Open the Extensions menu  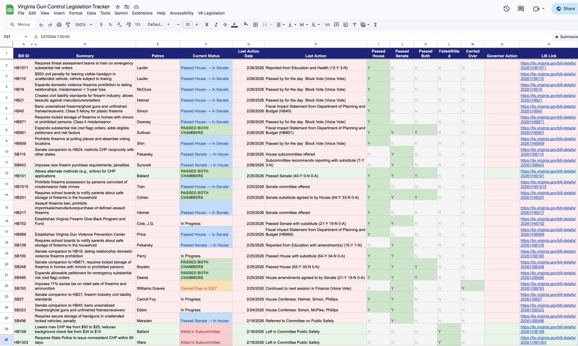pos(142,13)
